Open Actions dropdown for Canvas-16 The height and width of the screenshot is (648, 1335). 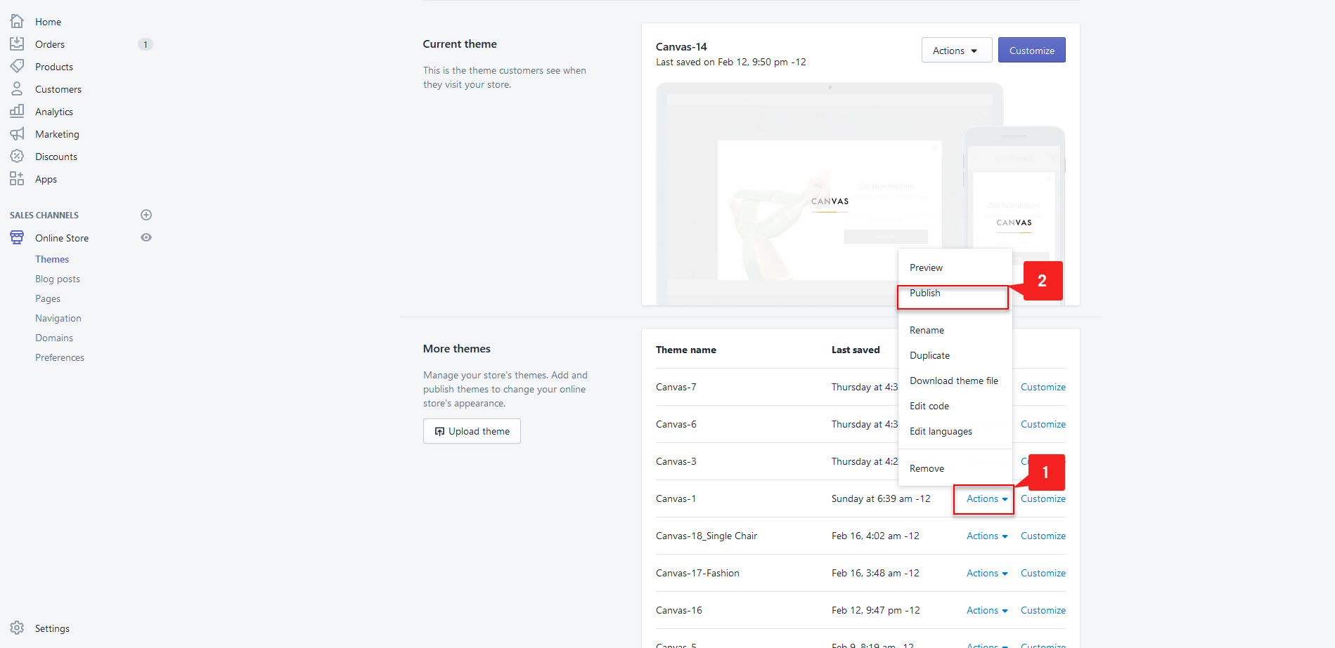987,610
